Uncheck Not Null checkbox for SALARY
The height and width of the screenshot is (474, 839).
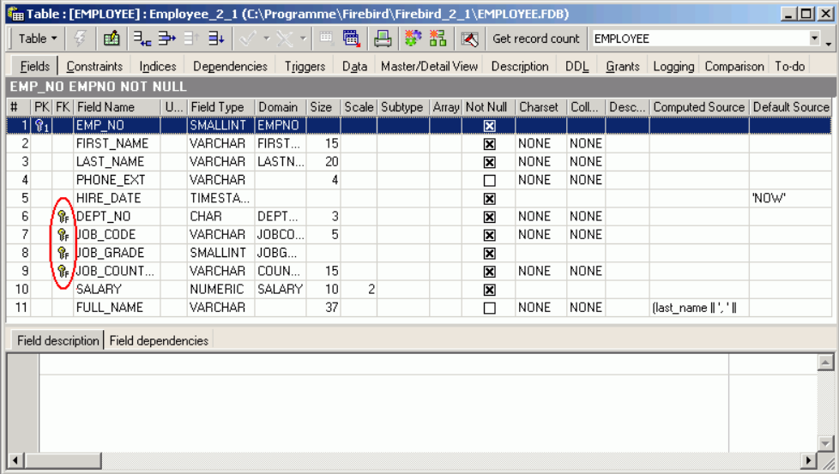pyautogui.click(x=489, y=290)
